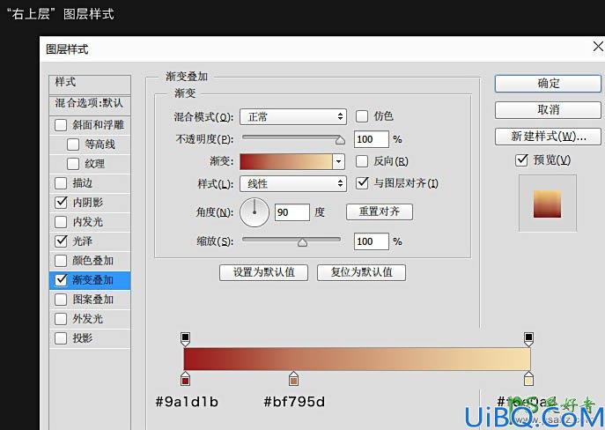
Task: Check the 斜面和浮雕 checkbox
Action: 61,125
